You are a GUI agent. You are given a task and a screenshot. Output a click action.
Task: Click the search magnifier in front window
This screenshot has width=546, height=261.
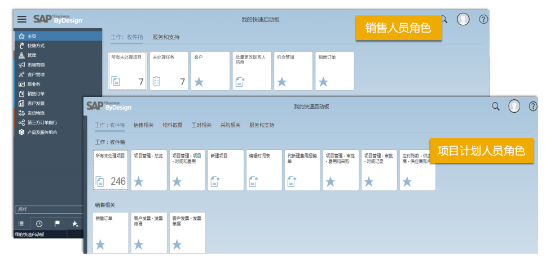coord(496,106)
